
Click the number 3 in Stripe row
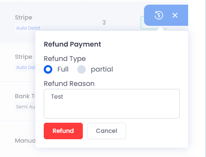tap(104, 22)
